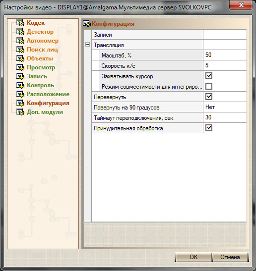Enable Режим совместимости checkbox
The image size is (256, 271).
[209, 86]
